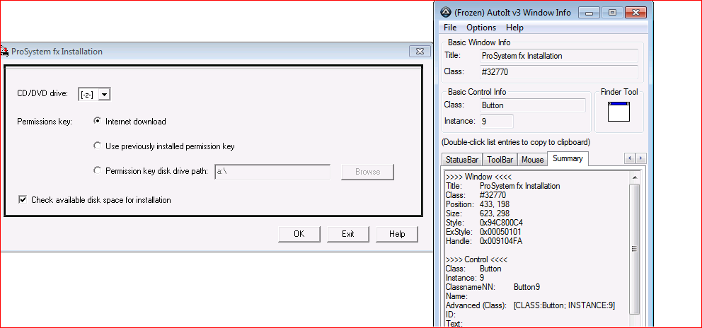Click the Basic Window Info Title field
The width and height of the screenshot is (702, 328).
559,56
